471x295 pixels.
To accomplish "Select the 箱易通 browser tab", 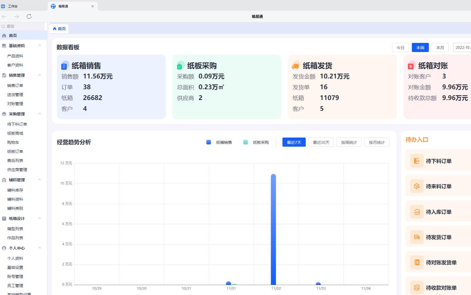I will pos(73,6).
